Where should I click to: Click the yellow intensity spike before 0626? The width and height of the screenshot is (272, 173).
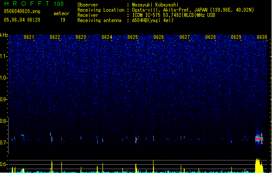point(154,167)
